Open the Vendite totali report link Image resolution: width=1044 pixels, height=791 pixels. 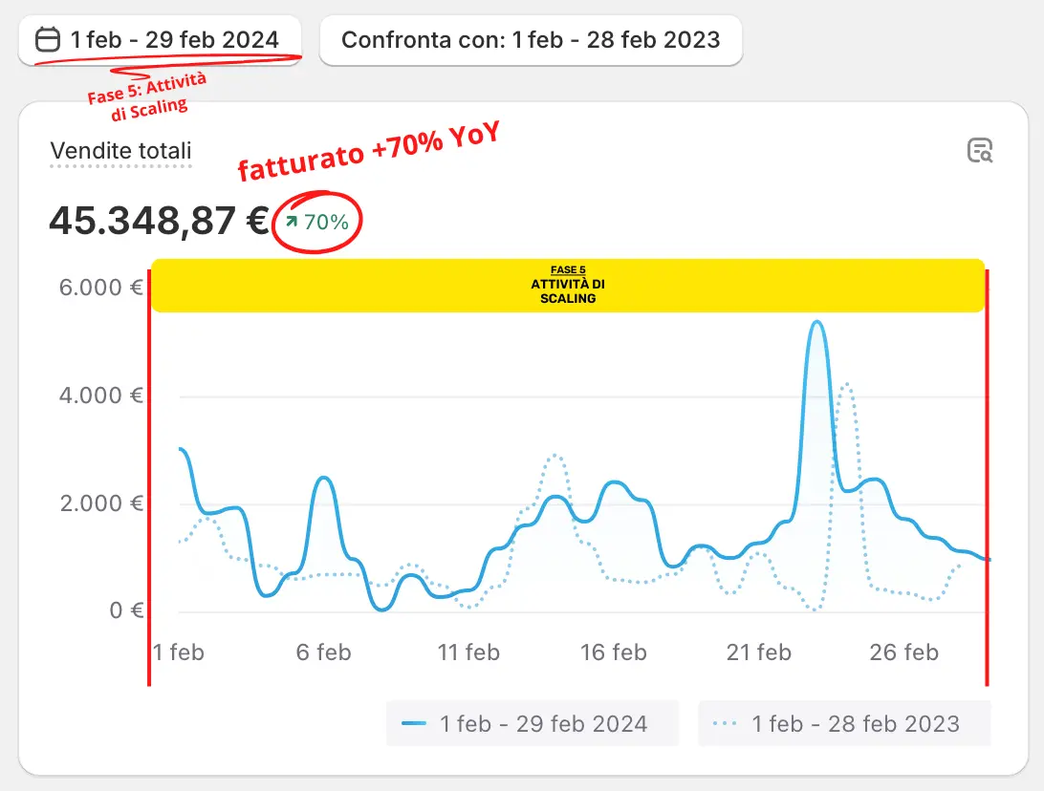tap(120, 151)
